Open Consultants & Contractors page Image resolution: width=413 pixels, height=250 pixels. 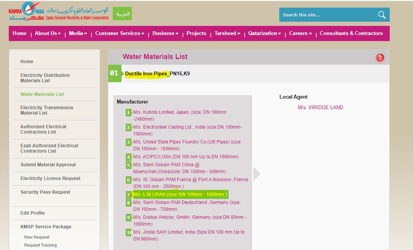[x=351, y=33]
